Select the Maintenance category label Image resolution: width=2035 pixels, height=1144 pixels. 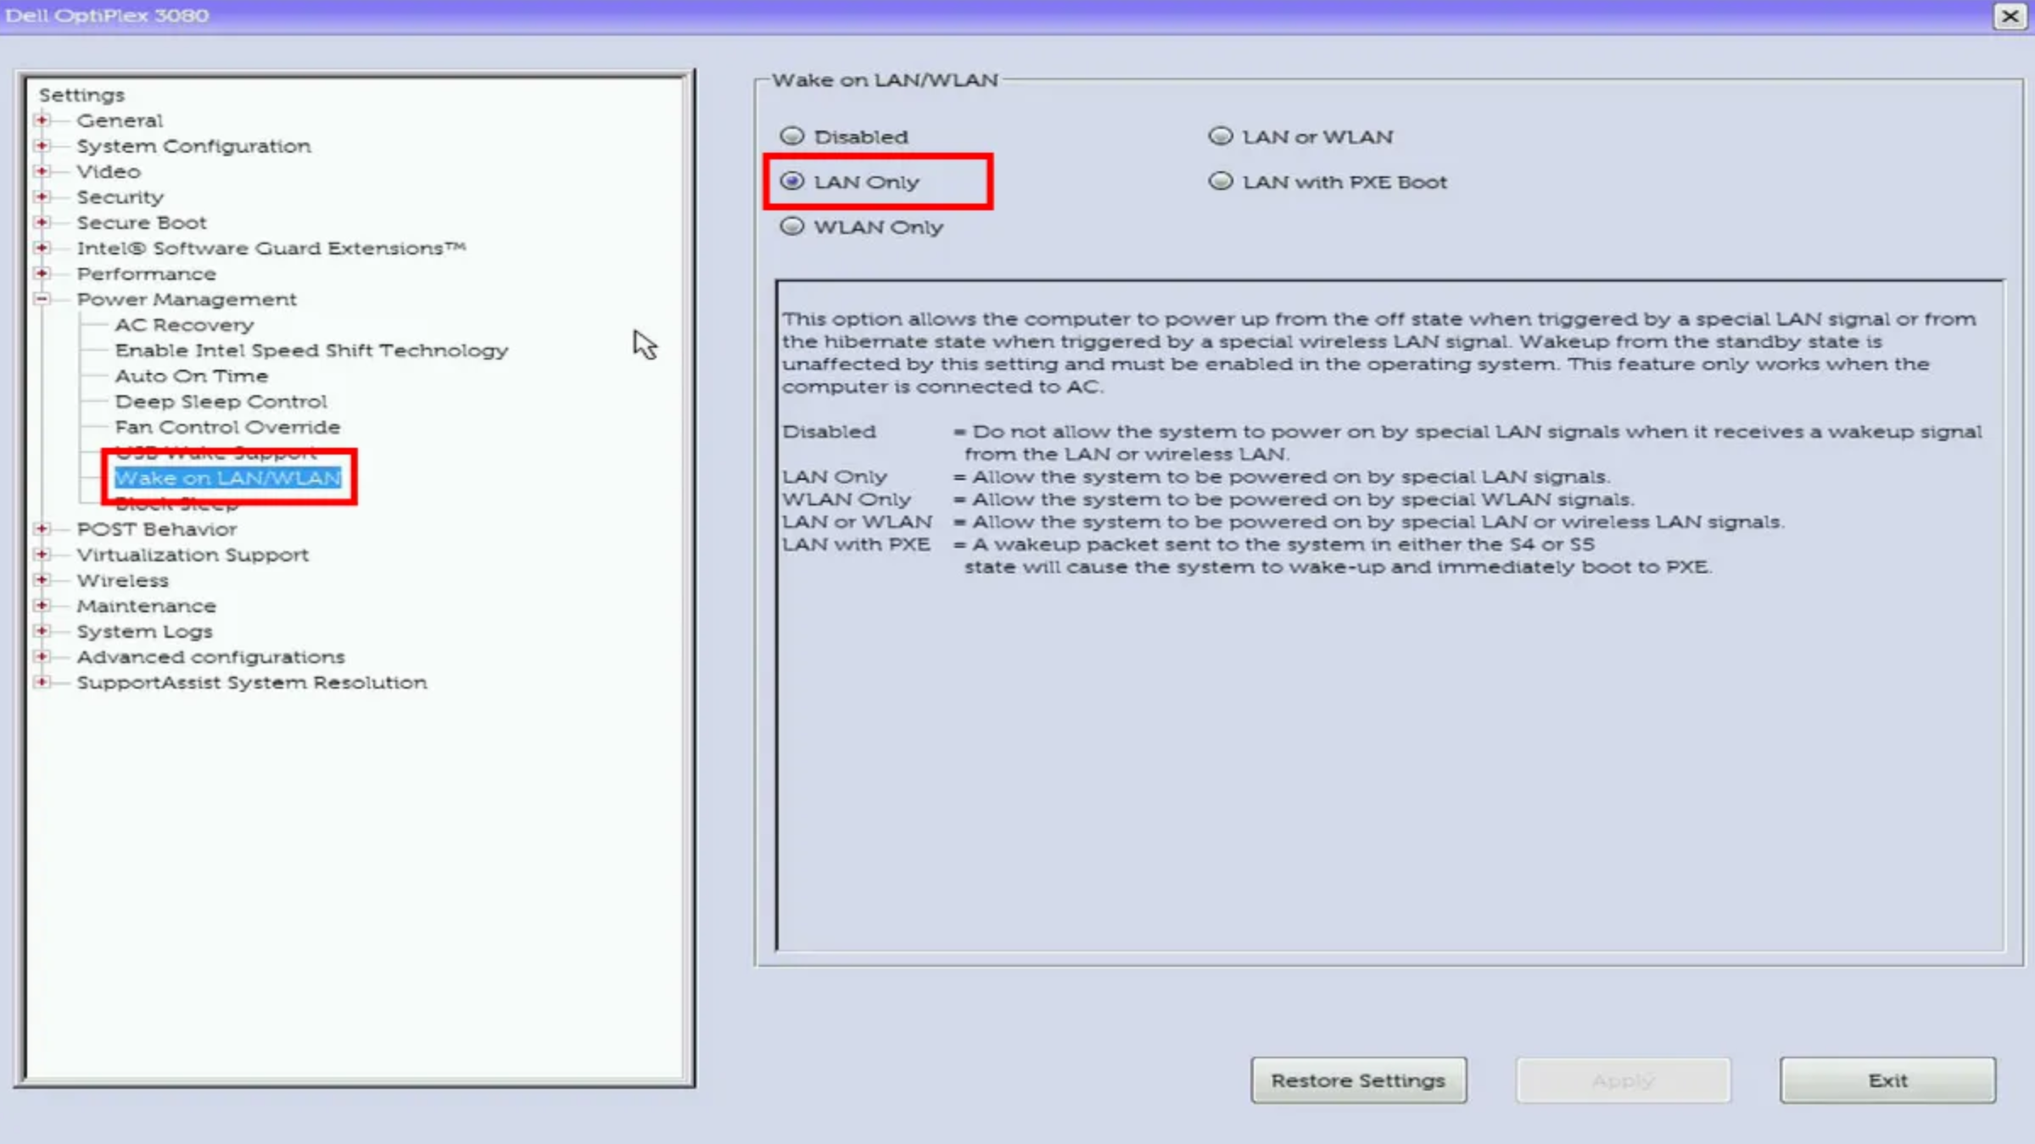pyautogui.click(x=146, y=605)
